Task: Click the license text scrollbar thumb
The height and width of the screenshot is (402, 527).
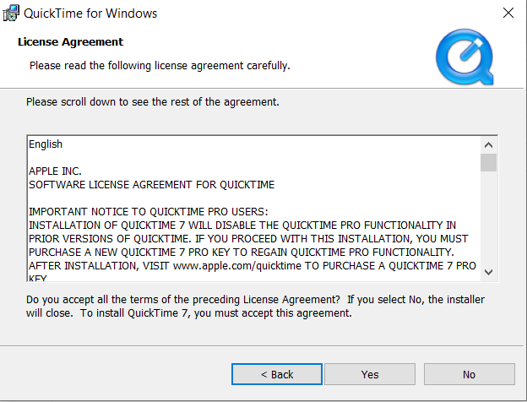Action: (x=488, y=162)
